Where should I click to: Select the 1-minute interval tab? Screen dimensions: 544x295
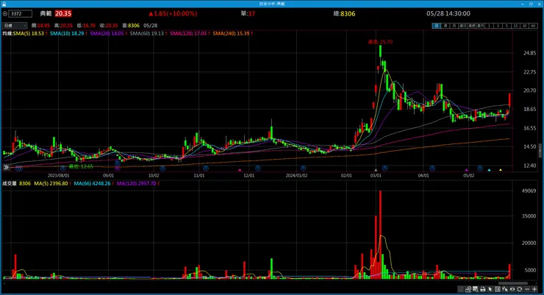pyautogui.click(x=489, y=26)
